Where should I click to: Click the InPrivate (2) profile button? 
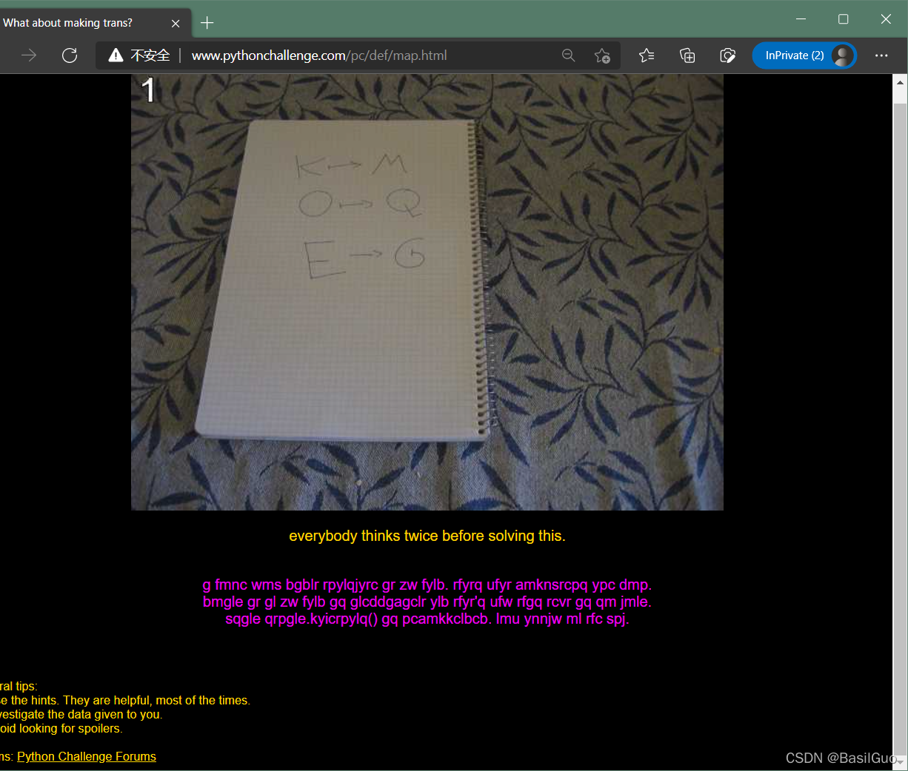[x=804, y=55]
